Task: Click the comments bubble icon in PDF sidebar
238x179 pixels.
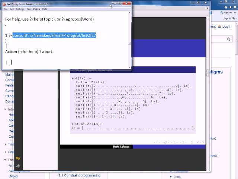Action: 18,158
